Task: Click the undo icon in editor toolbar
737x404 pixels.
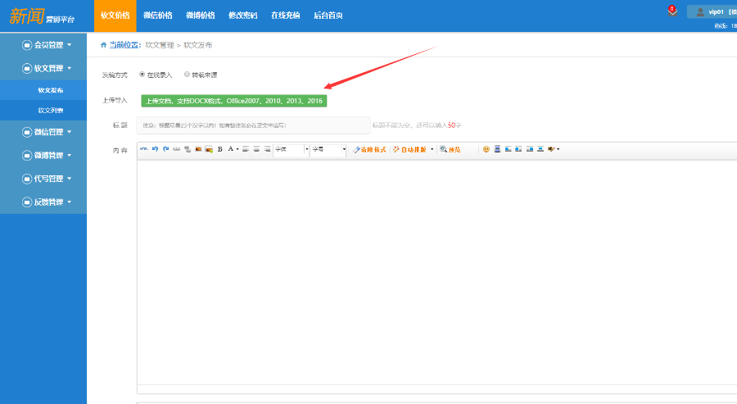Action: pyautogui.click(x=154, y=150)
